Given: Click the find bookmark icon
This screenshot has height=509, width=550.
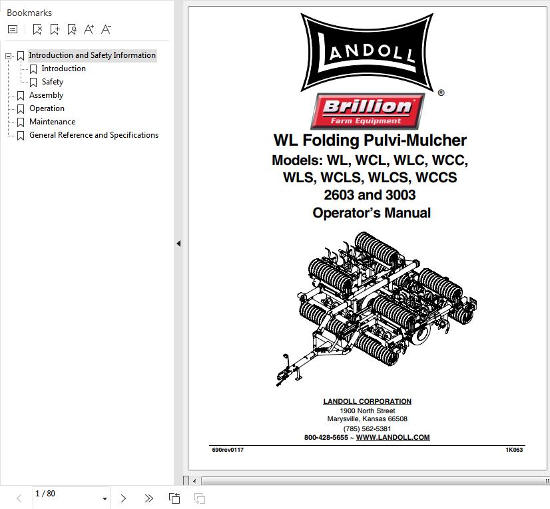Looking at the screenshot, I should point(72,29).
